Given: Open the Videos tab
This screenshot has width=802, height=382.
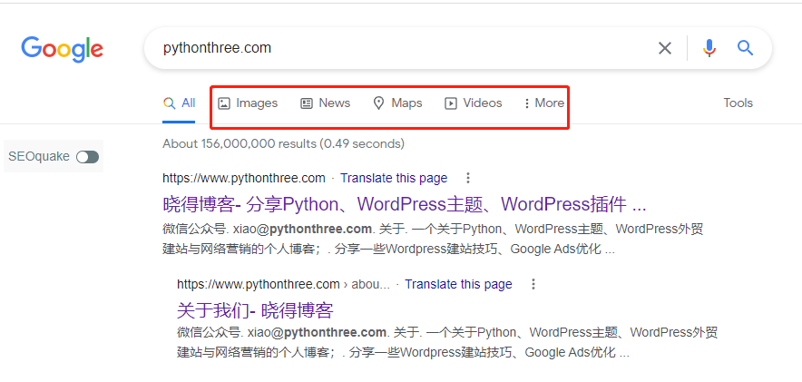Looking at the screenshot, I should point(473,103).
